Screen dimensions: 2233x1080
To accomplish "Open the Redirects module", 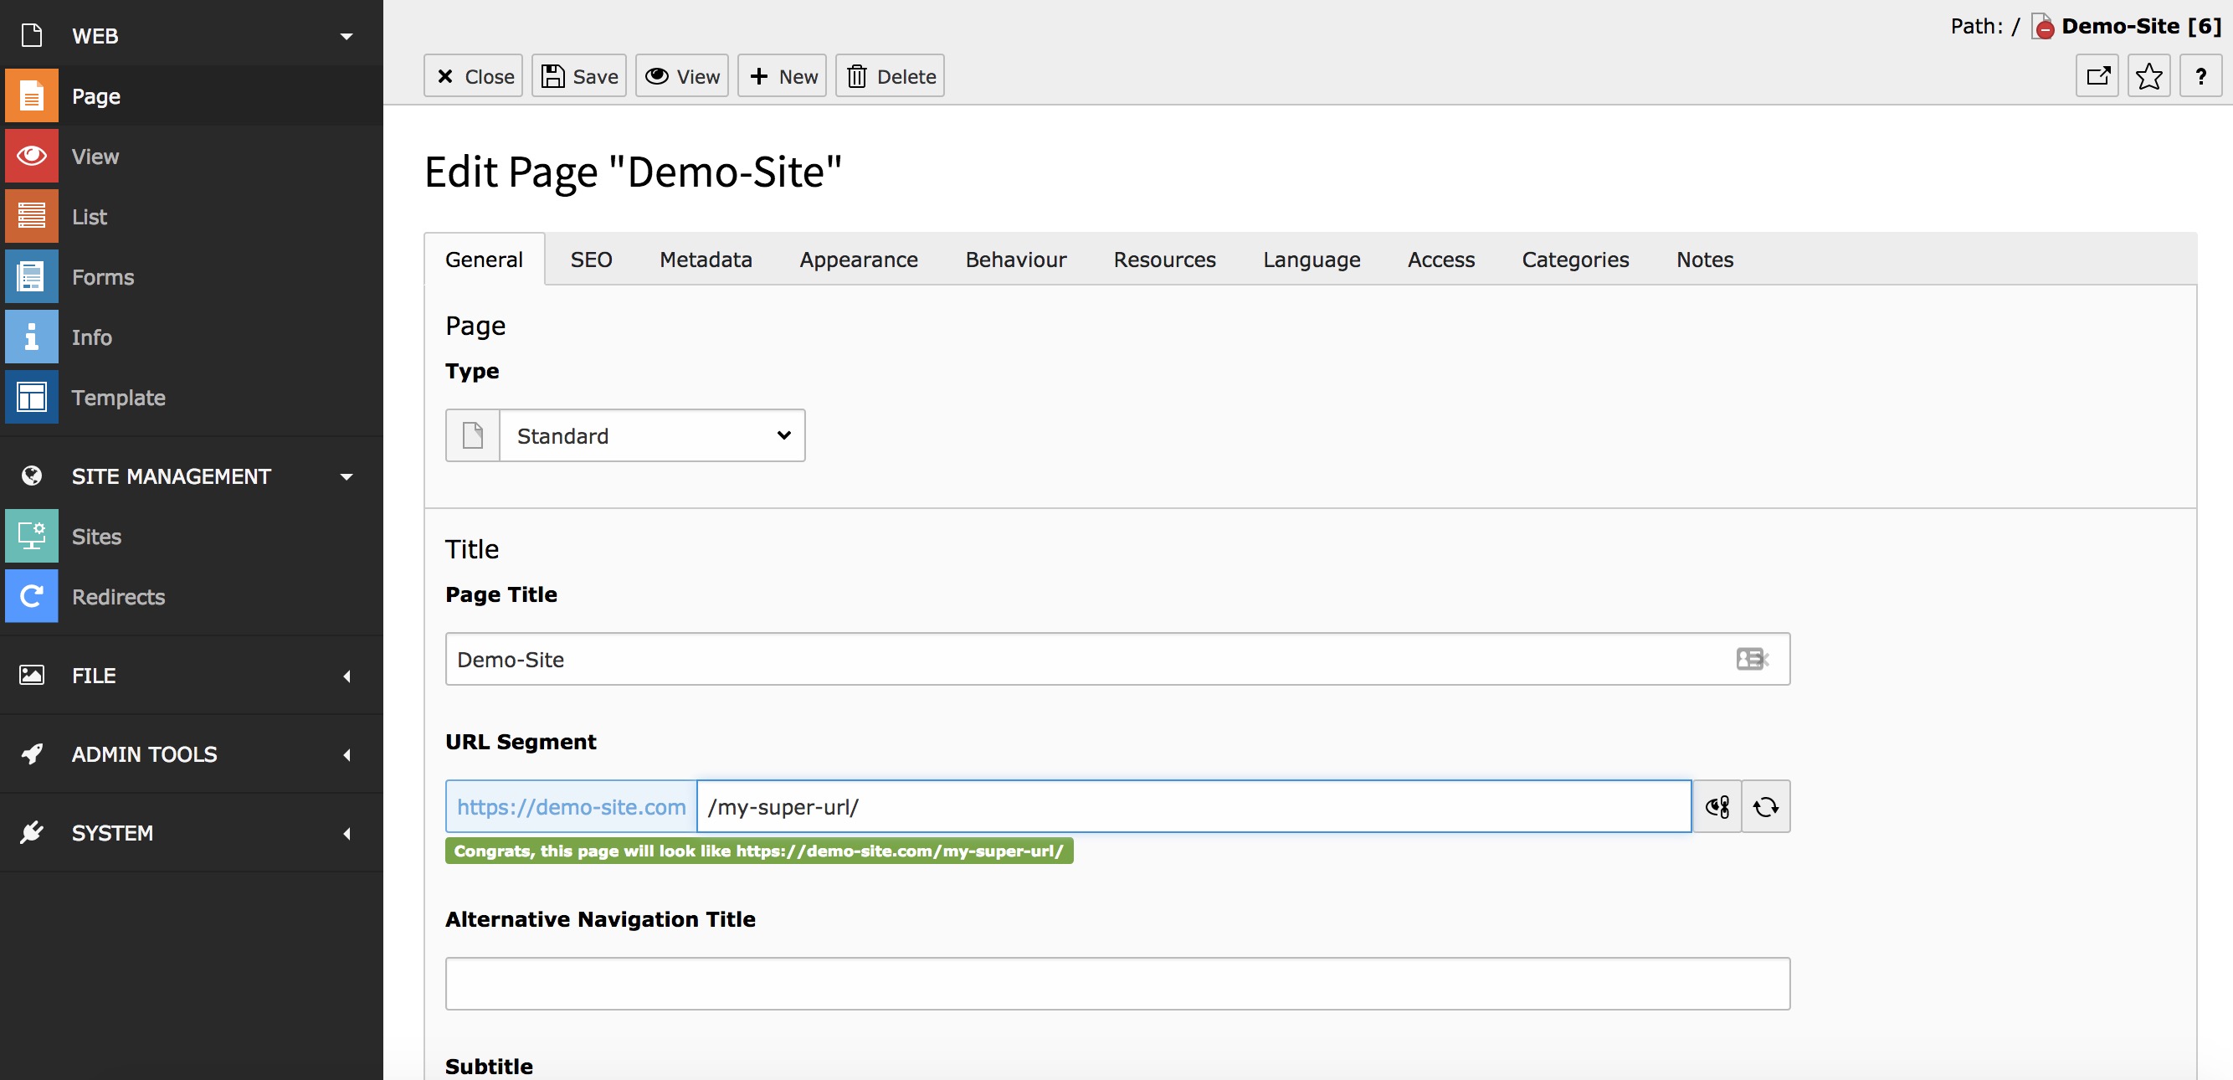I will [192, 597].
